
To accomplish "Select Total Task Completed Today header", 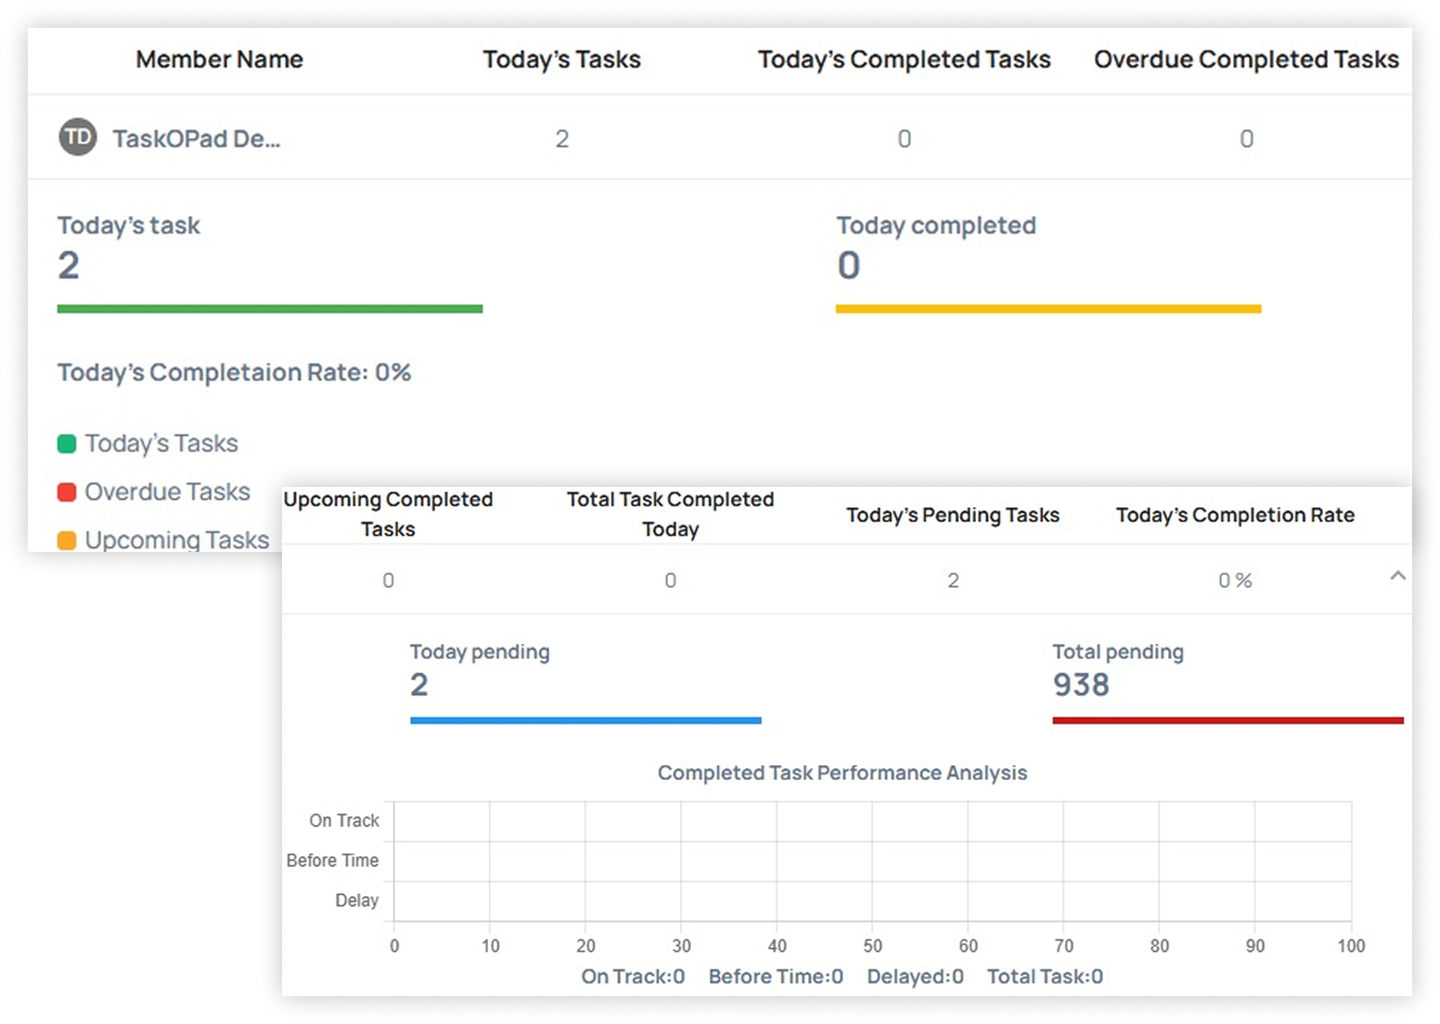I will pyautogui.click(x=670, y=514).
